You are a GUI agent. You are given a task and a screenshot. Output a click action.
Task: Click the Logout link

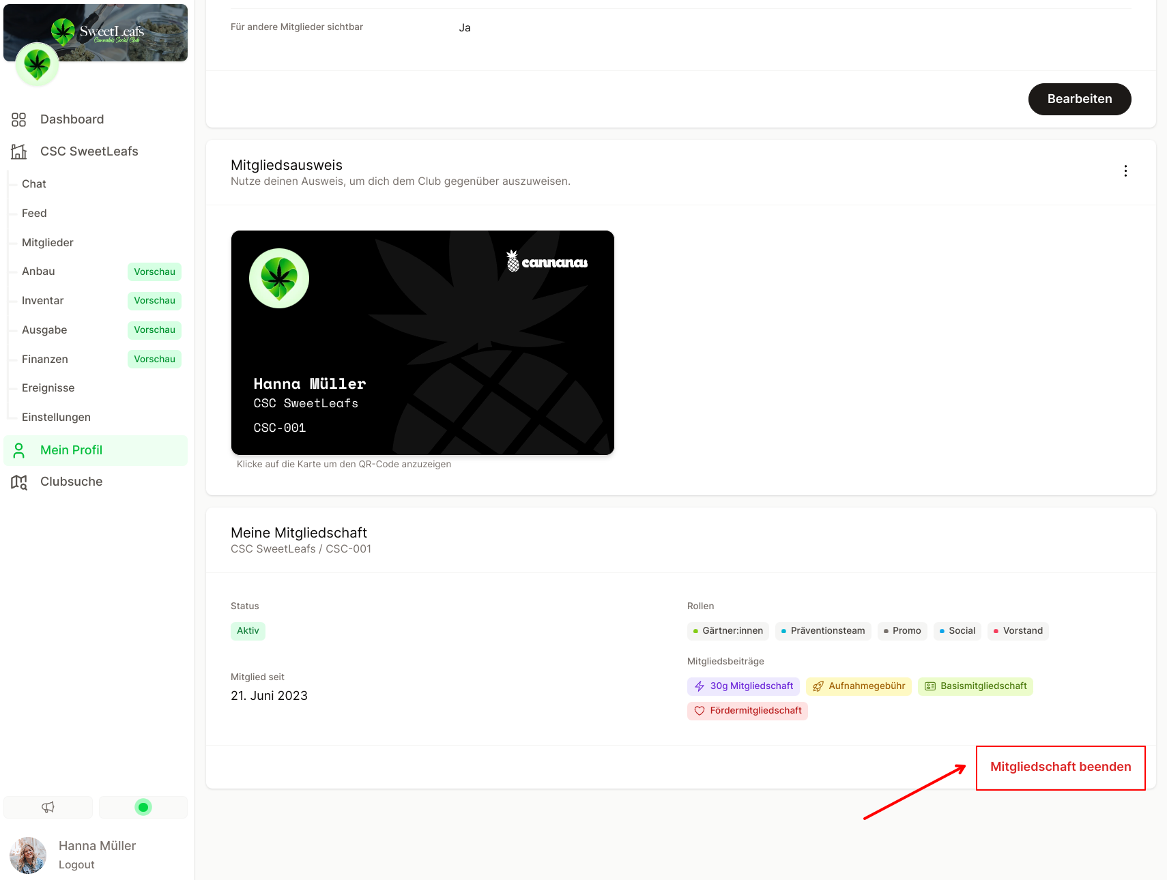tap(76, 865)
